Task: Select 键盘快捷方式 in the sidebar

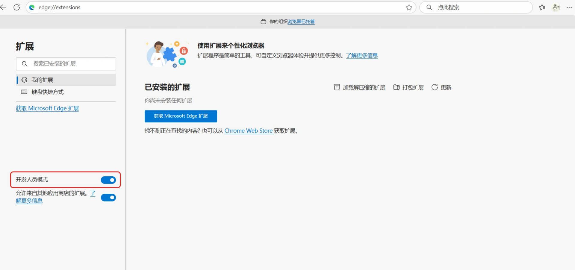Action: pyautogui.click(x=66, y=92)
